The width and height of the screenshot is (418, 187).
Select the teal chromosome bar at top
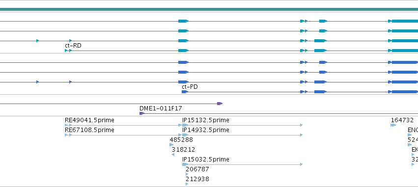tap(209, 9)
